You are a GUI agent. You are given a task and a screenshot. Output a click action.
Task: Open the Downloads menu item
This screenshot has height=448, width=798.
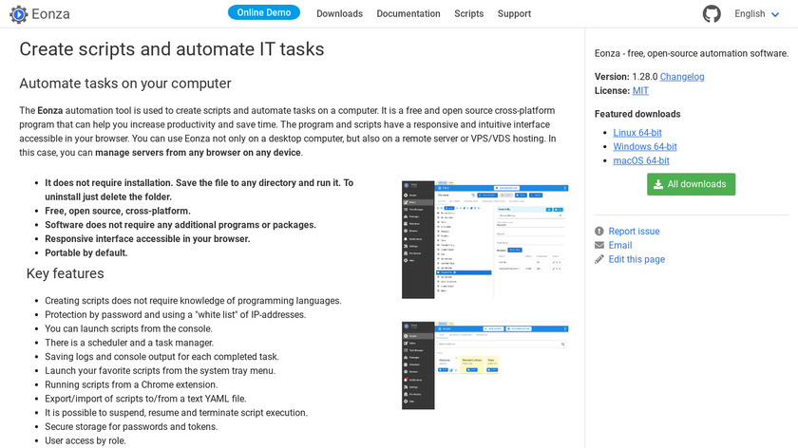(339, 13)
